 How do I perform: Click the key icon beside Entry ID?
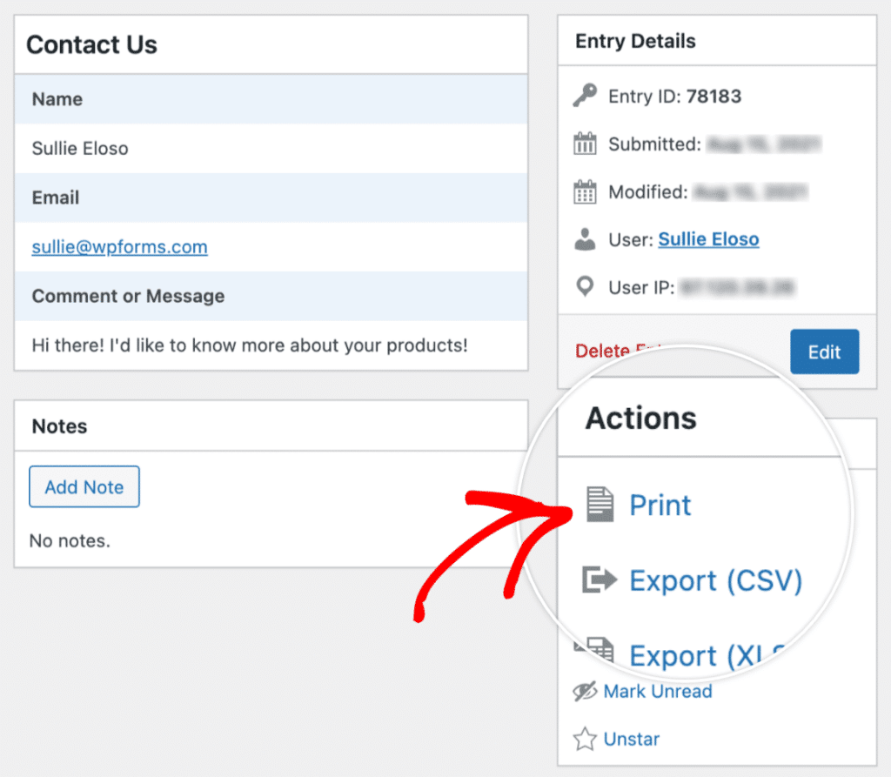click(587, 96)
